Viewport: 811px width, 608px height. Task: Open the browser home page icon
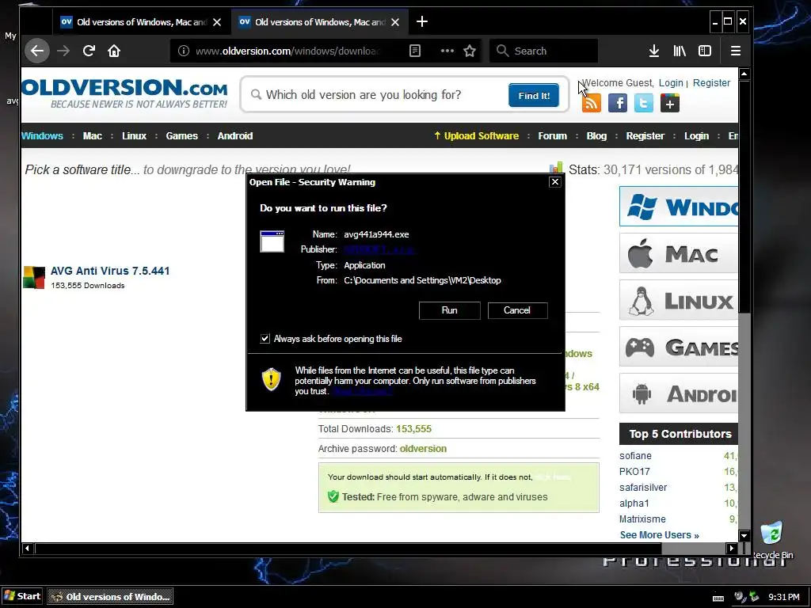114,51
